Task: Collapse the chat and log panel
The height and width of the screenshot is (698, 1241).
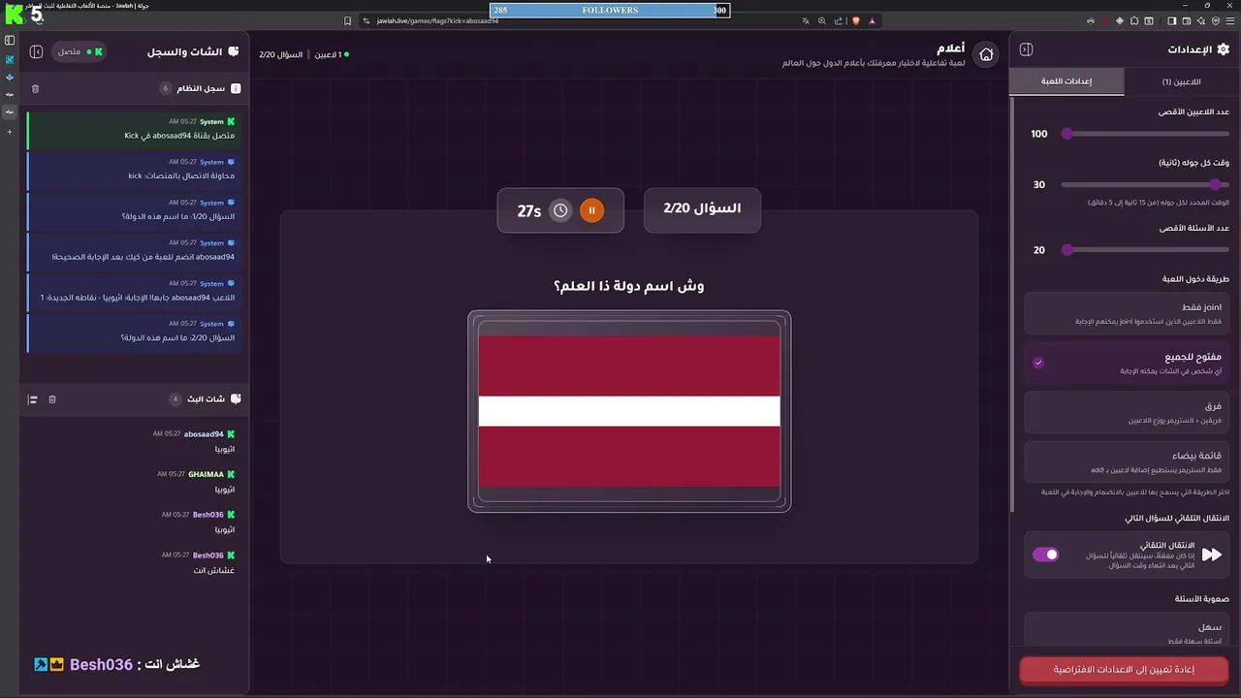Action: (x=36, y=51)
